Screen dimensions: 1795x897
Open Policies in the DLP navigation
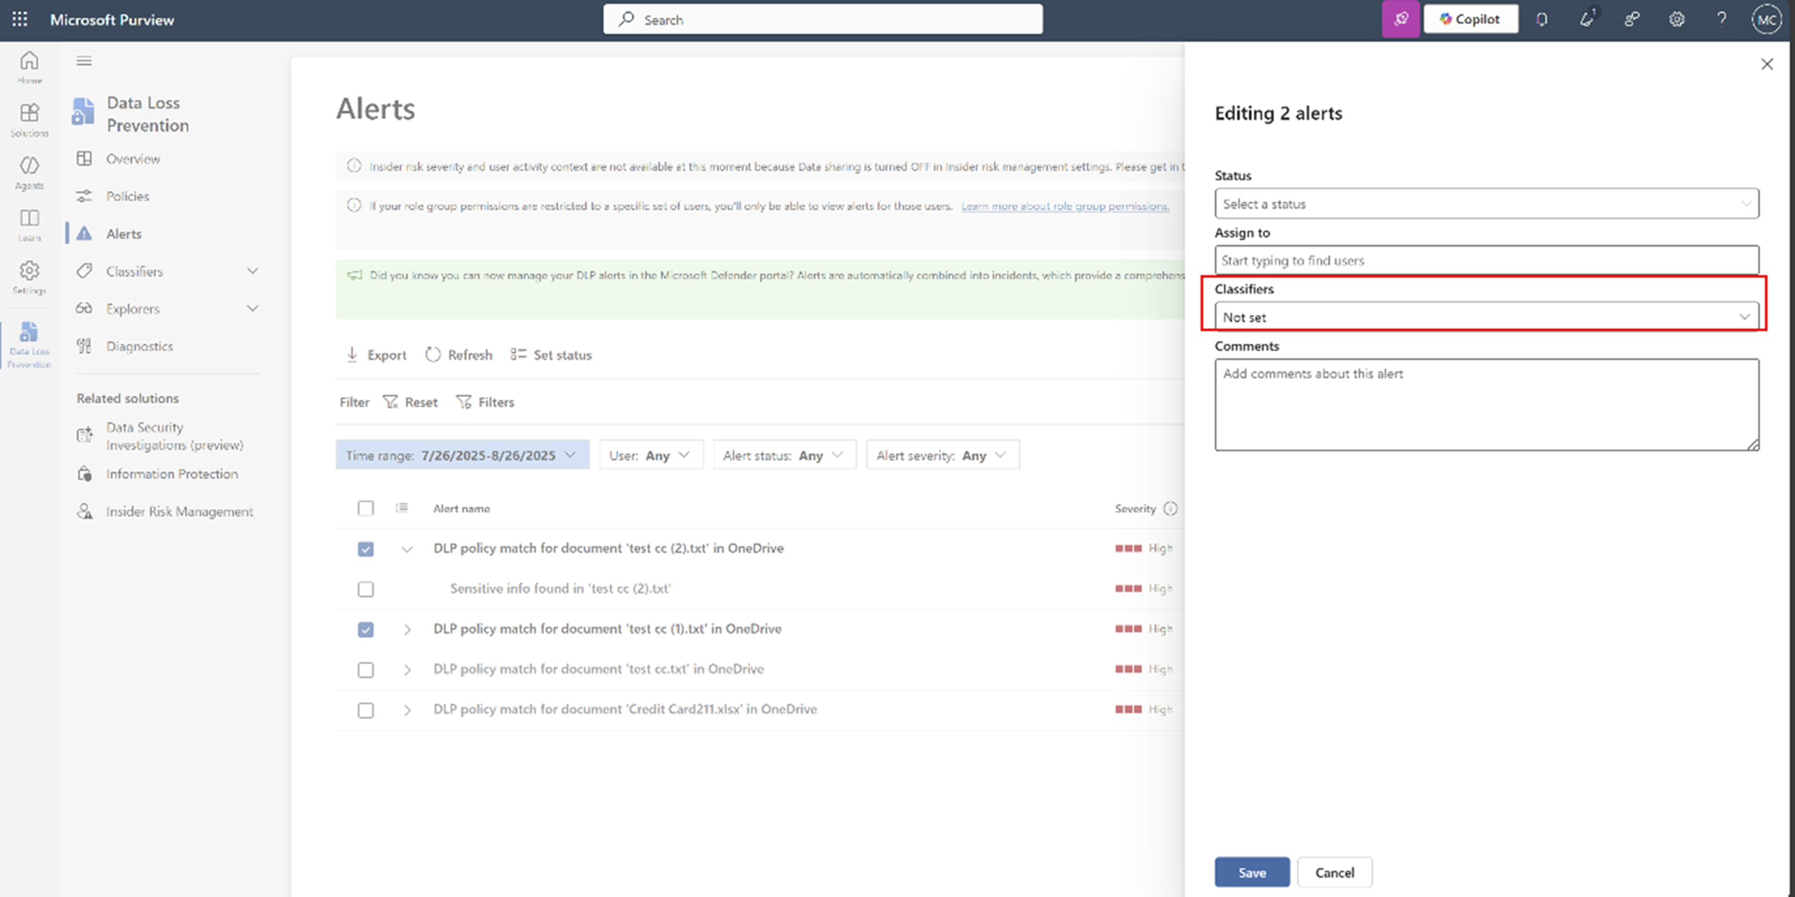(x=128, y=196)
